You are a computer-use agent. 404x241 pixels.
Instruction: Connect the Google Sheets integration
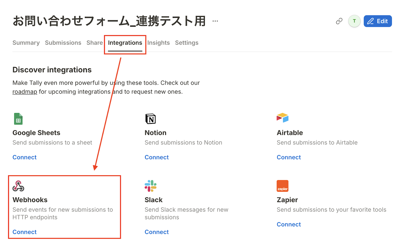[24, 157]
